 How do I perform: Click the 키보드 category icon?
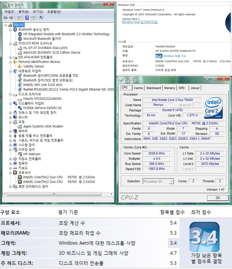[x=15, y=168]
